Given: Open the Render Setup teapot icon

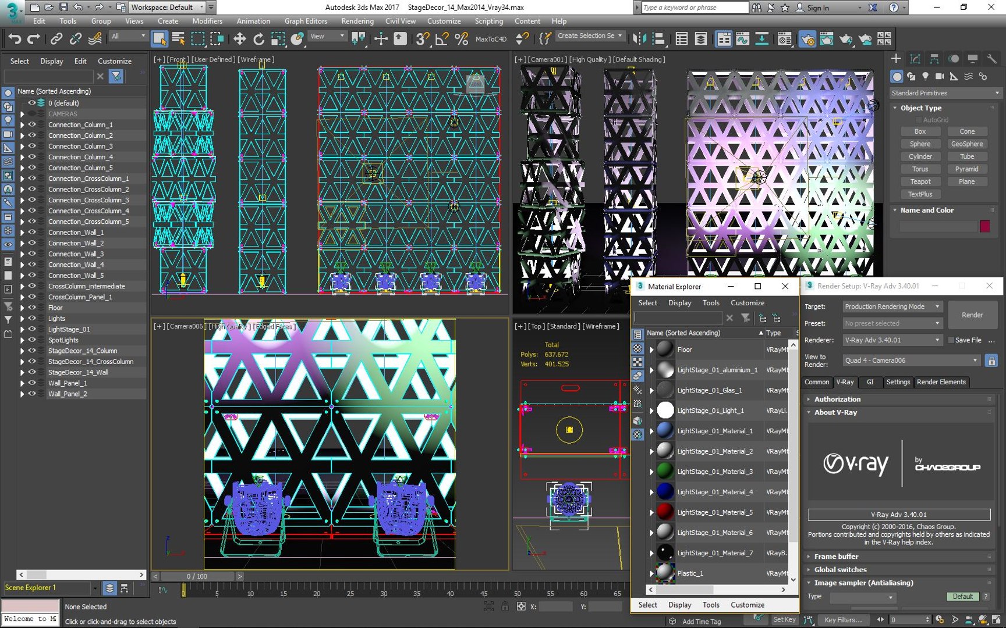Looking at the screenshot, I should click(807, 39).
